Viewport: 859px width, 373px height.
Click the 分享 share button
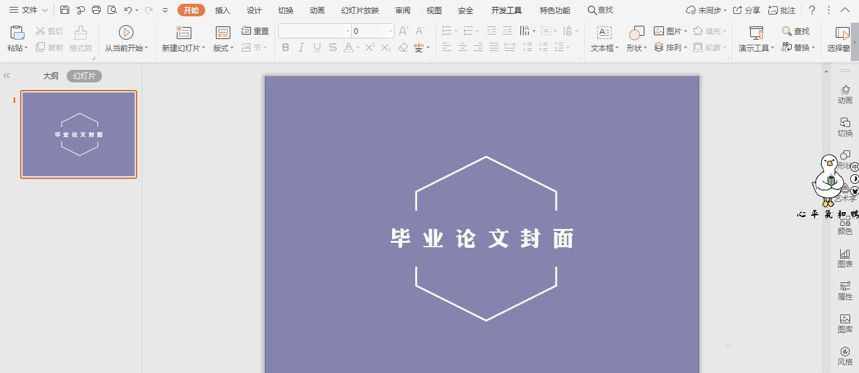[x=746, y=10]
